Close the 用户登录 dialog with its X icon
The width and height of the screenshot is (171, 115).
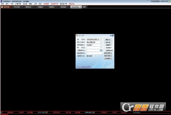coord(113,35)
